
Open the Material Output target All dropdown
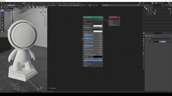point(114,19)
